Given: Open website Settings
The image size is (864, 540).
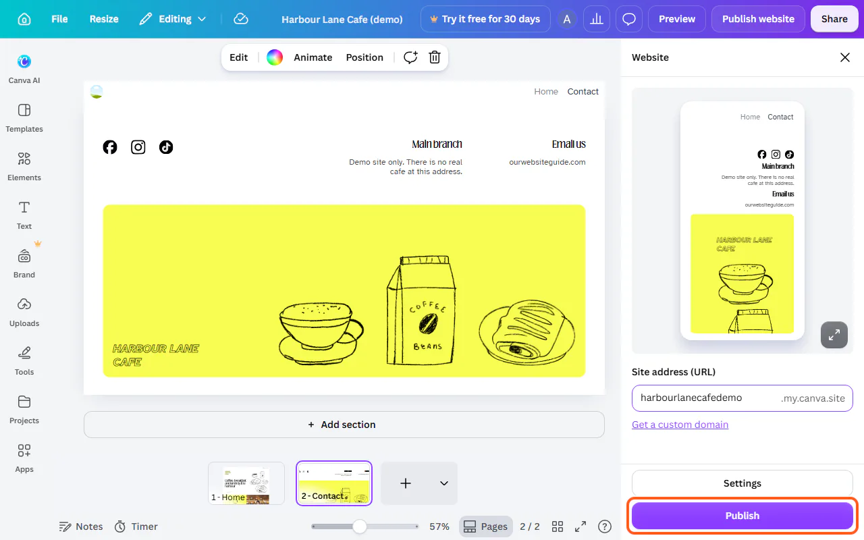Looking at the screenshot, I should click(x=742, y=483).
